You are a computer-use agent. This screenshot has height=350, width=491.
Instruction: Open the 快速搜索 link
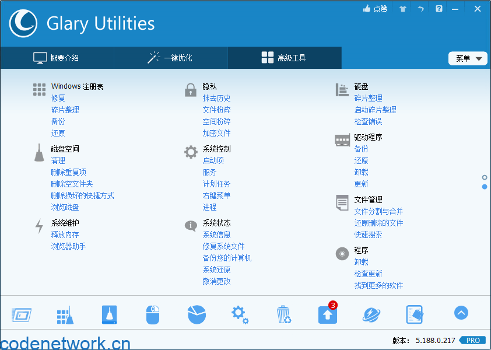369,235
